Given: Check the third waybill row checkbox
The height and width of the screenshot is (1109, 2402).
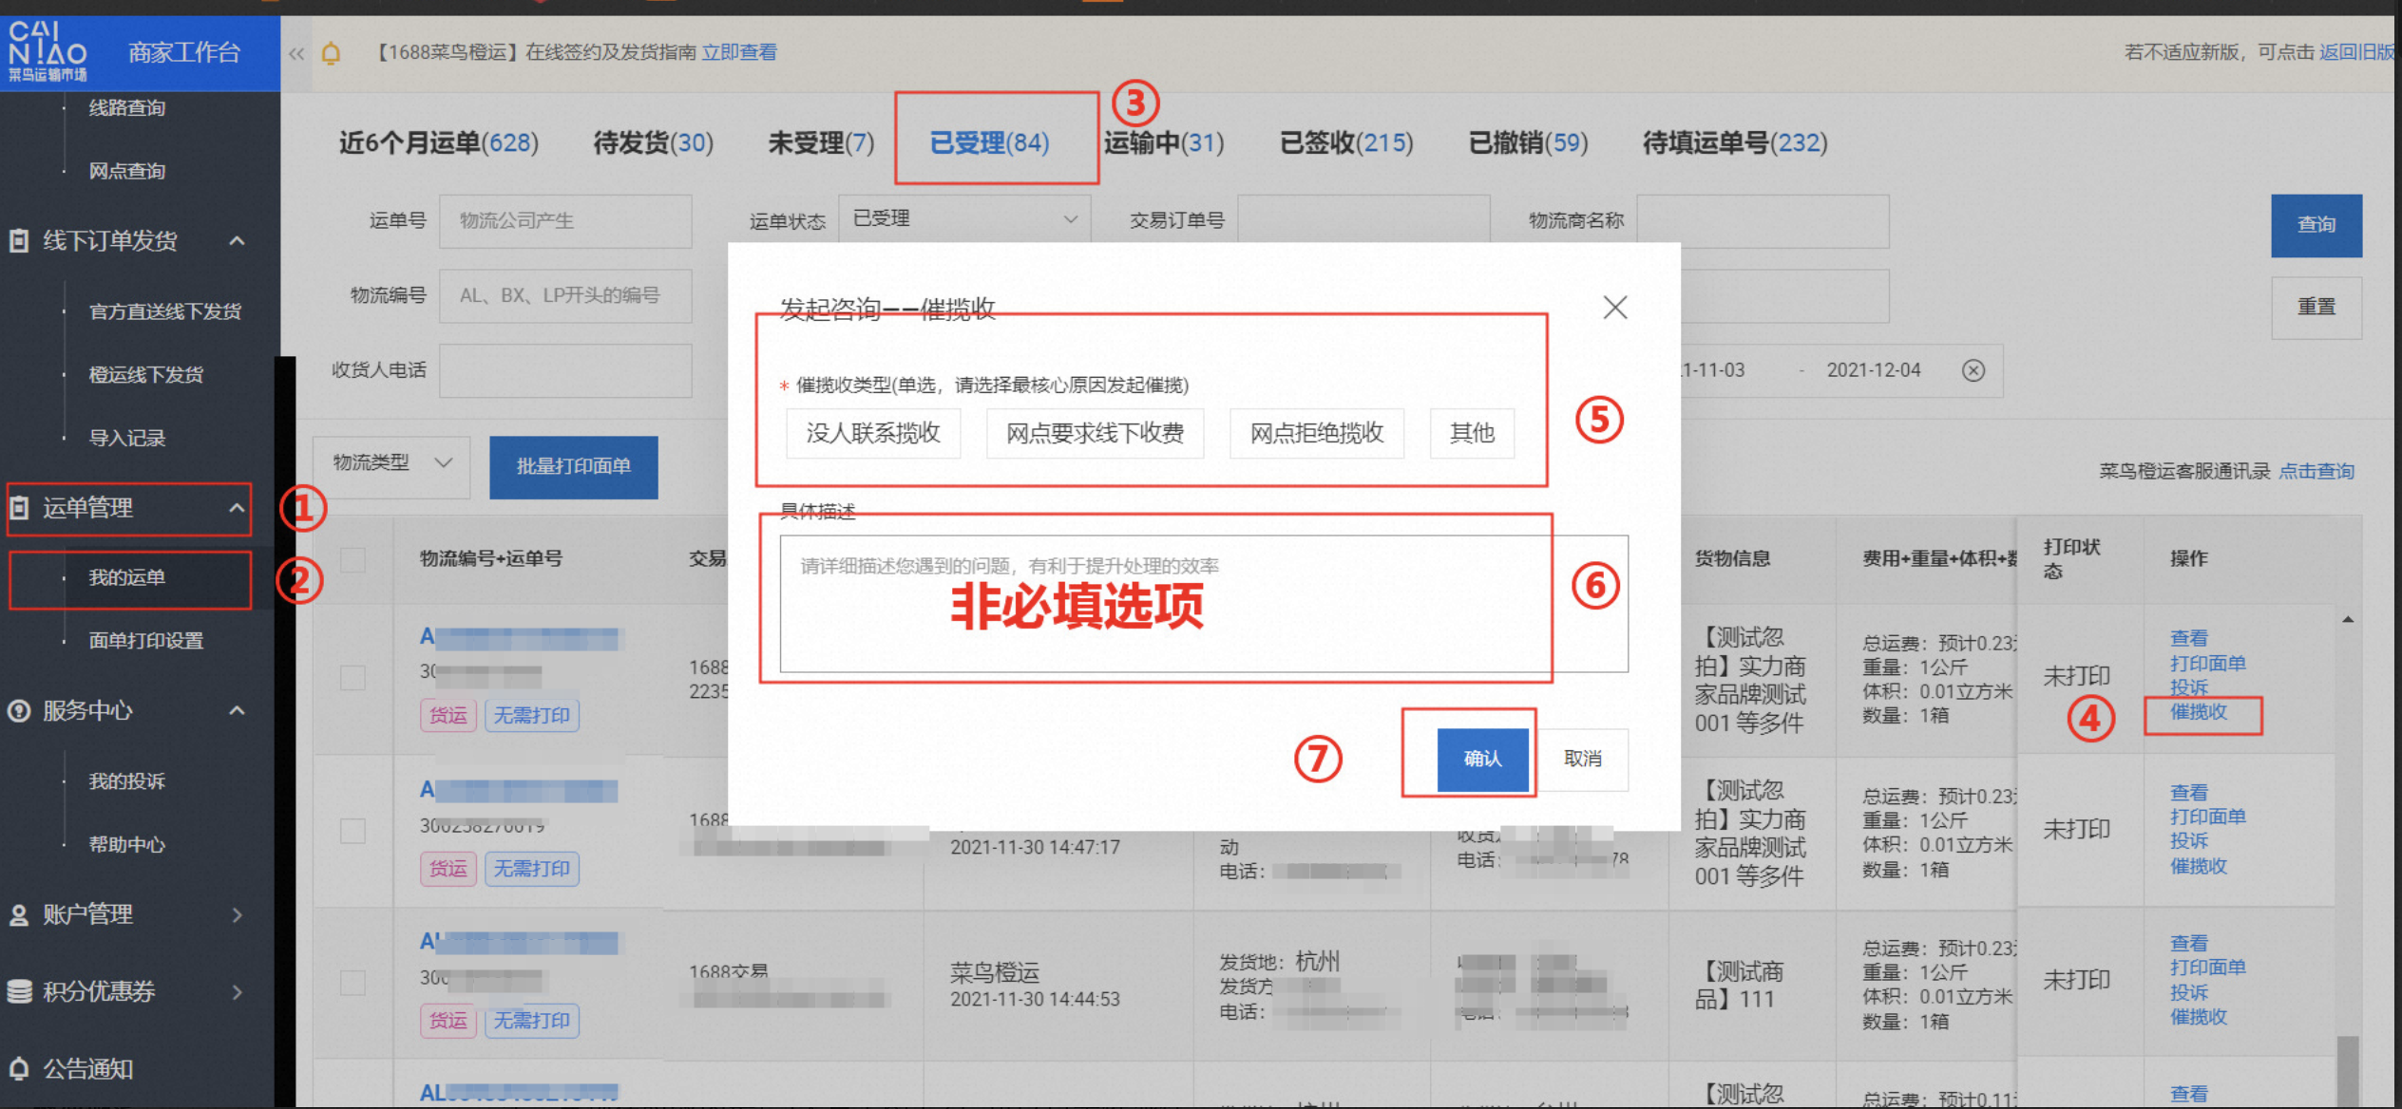Looking at the screenshot, I should click(x=353, y=982).
